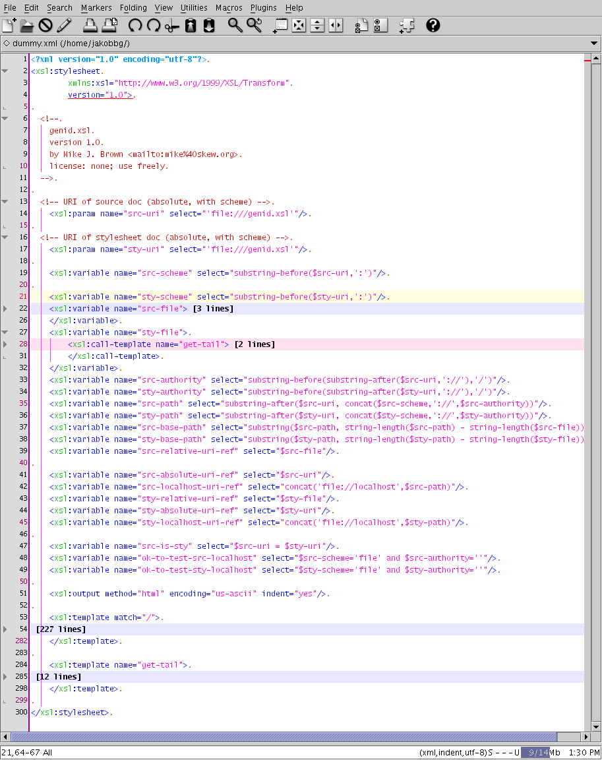Click the closing '</xsl:stylesheet>' tag

(x=71, y=712)
